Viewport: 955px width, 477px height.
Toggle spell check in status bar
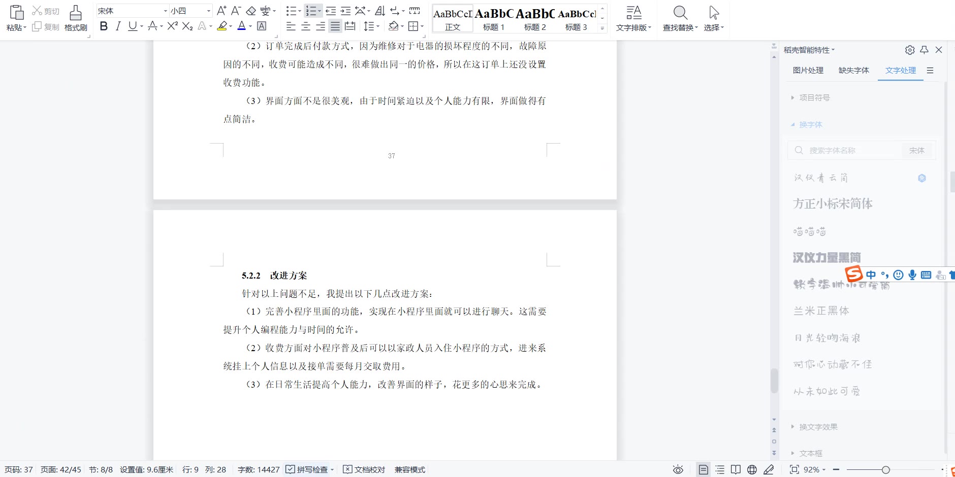pyautogui.click(x=309, y=470)
